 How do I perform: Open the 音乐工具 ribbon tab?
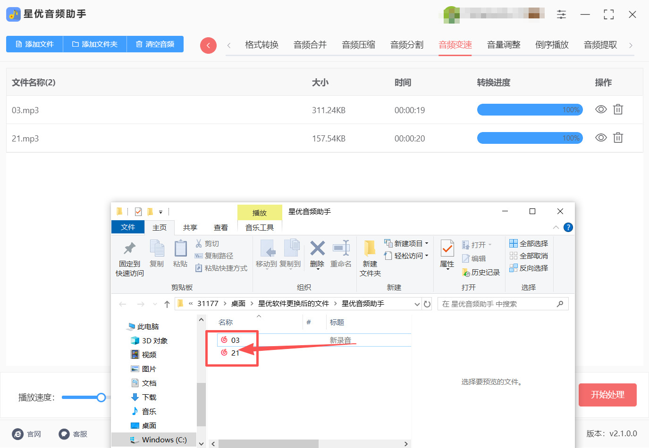click(x=260, y=227)
